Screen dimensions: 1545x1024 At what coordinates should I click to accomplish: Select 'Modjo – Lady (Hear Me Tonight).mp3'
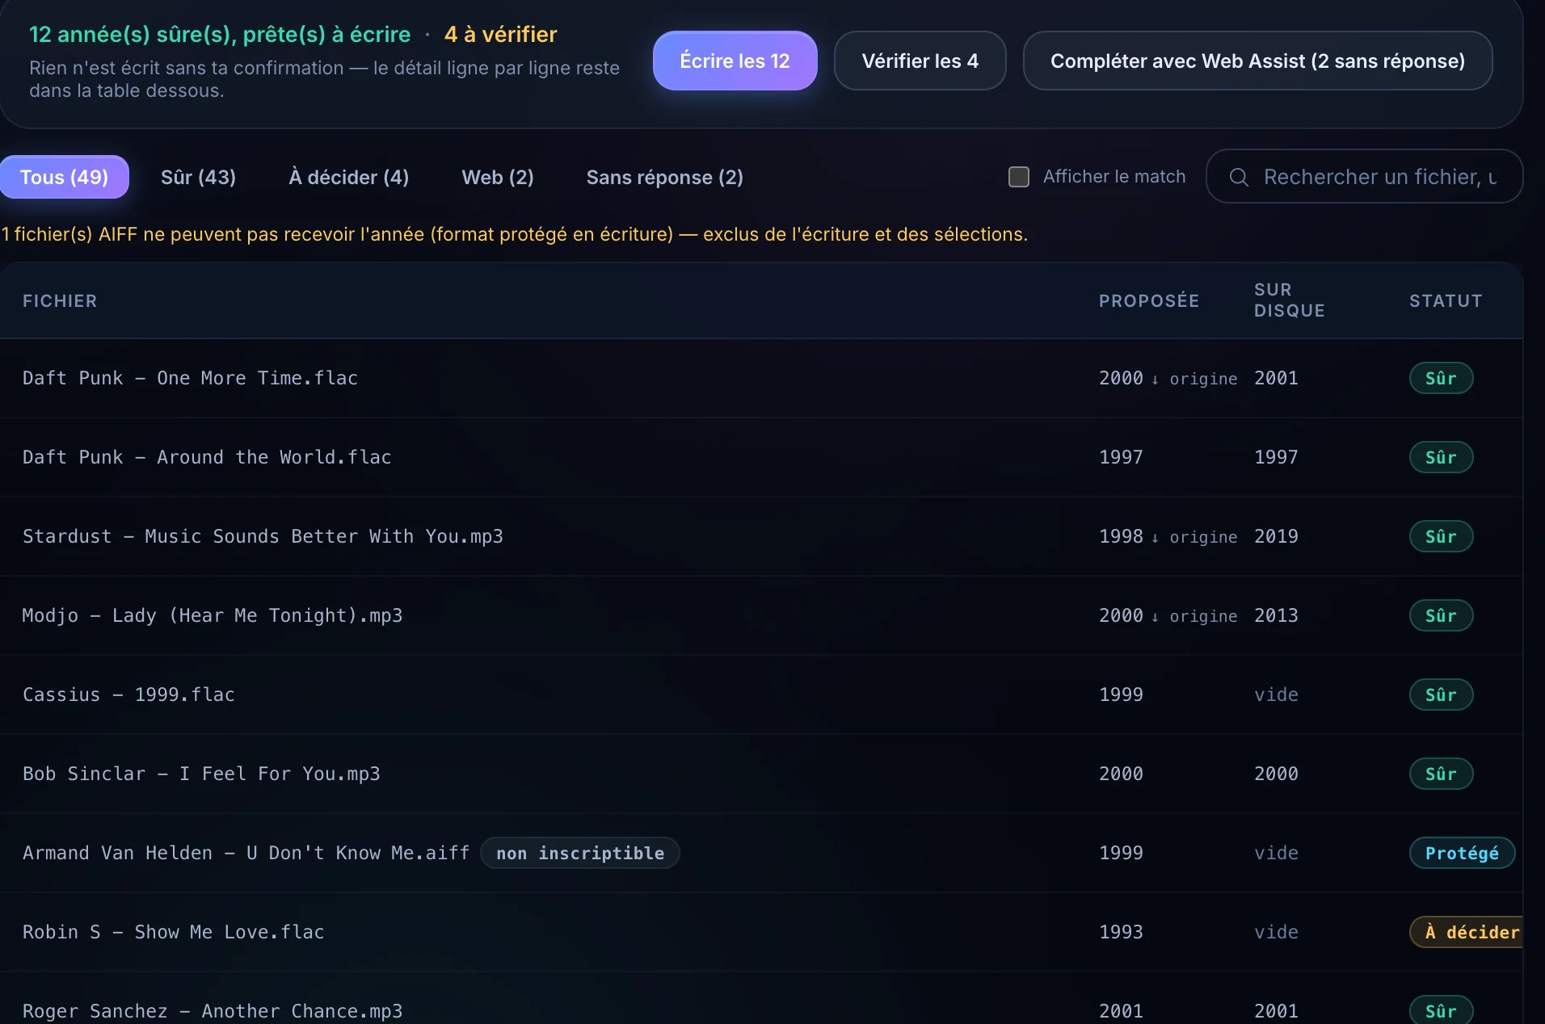pyautogui.click(x=213, y=615)
